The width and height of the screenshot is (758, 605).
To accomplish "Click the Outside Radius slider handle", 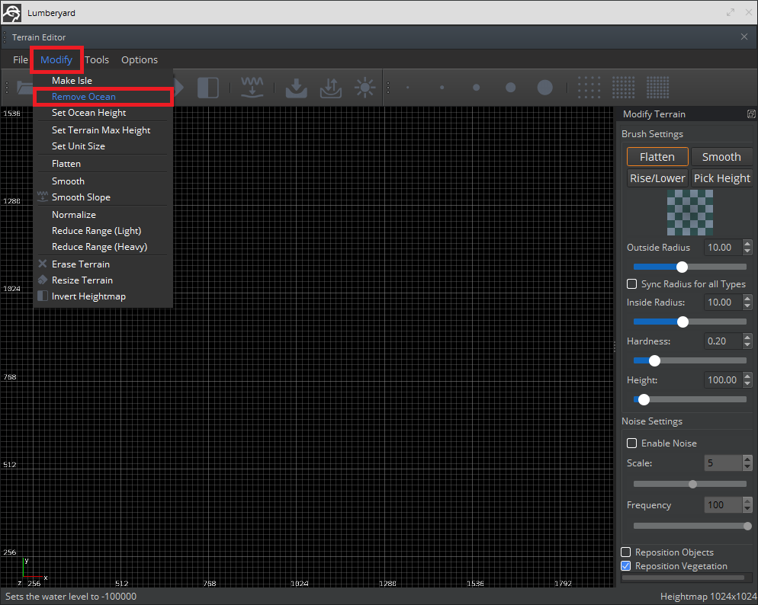I will pyautogui.click(x=682, y=267).
